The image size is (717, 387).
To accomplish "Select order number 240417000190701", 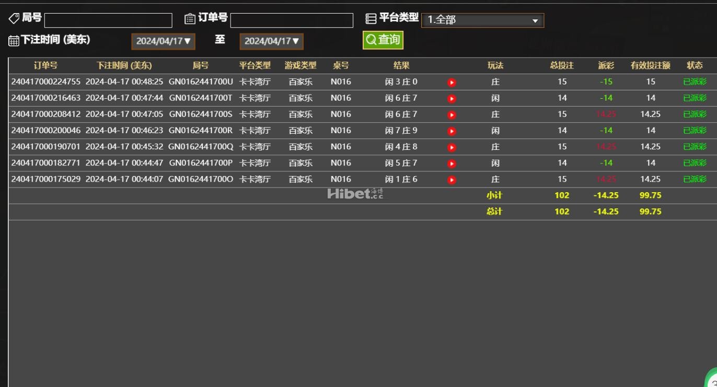I will (x=46, y=146).
